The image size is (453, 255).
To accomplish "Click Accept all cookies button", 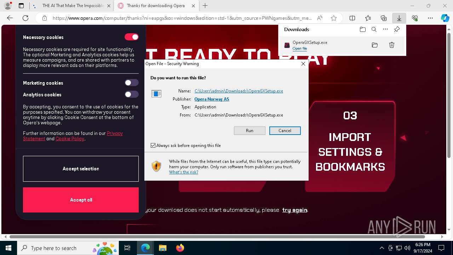I will click(81, 200).
